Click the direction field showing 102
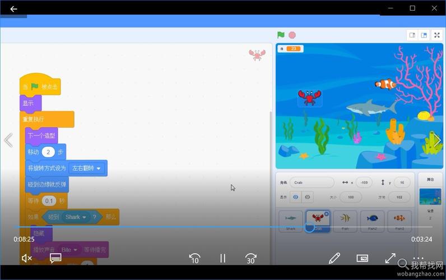Screen dimensions: 446x280 tap(399, 197)
